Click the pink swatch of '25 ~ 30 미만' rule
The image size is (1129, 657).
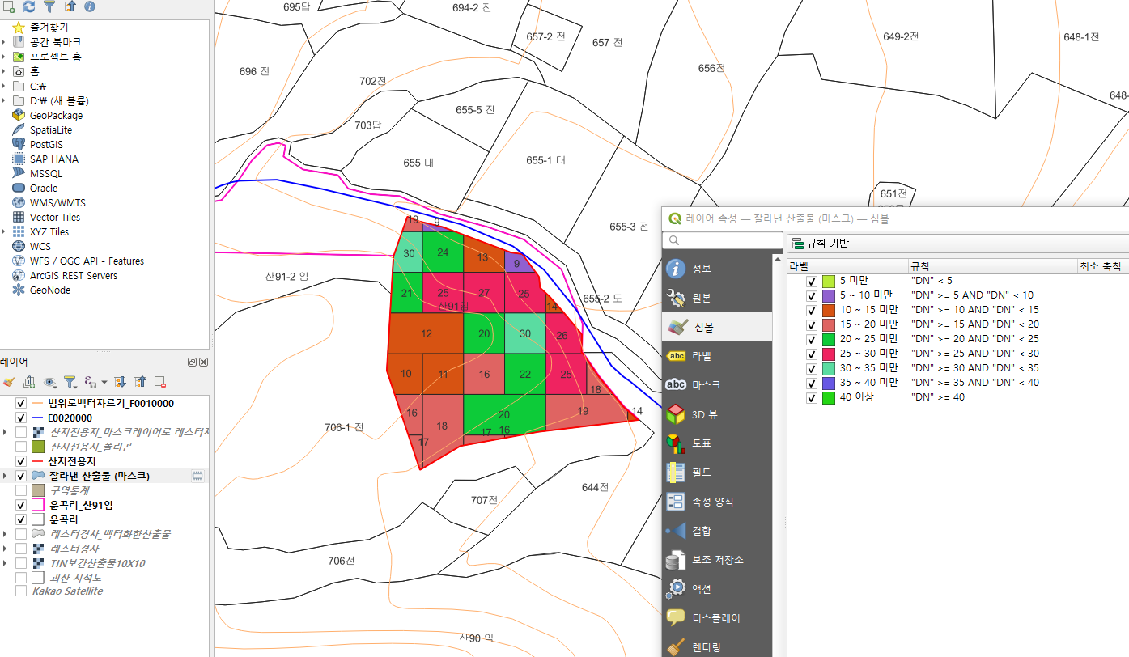click(828, 354)
